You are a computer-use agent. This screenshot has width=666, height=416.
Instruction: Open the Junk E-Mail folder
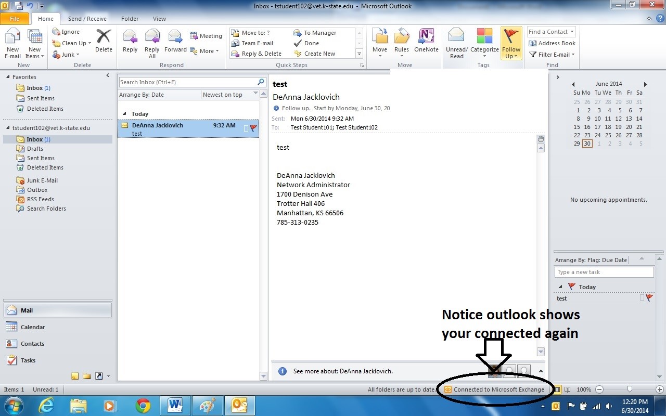(x=42, y=180)
